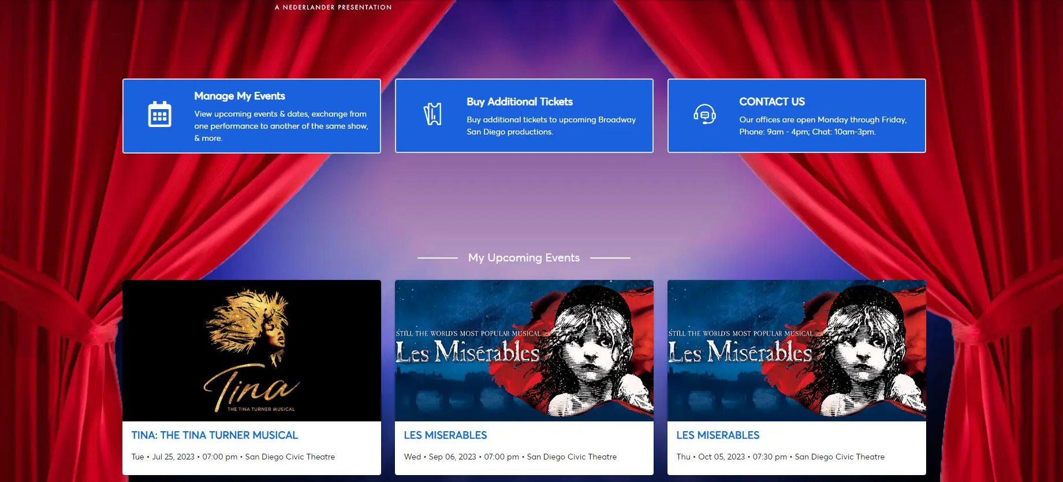The width and height of the screenshot is (1063, 482).
Task: Open the Les Miserables poster for the Oct 05 show
Action: pos(796,350)
